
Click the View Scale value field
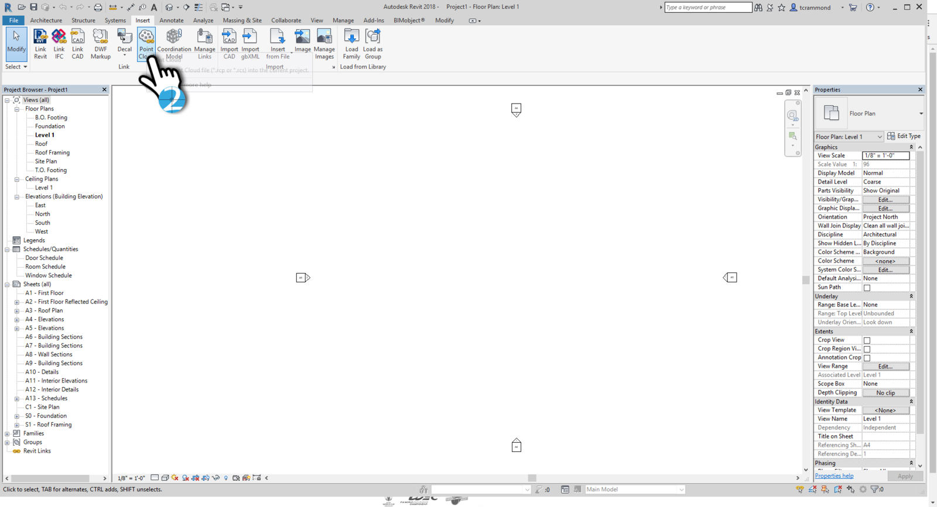(x=885, y=156)
